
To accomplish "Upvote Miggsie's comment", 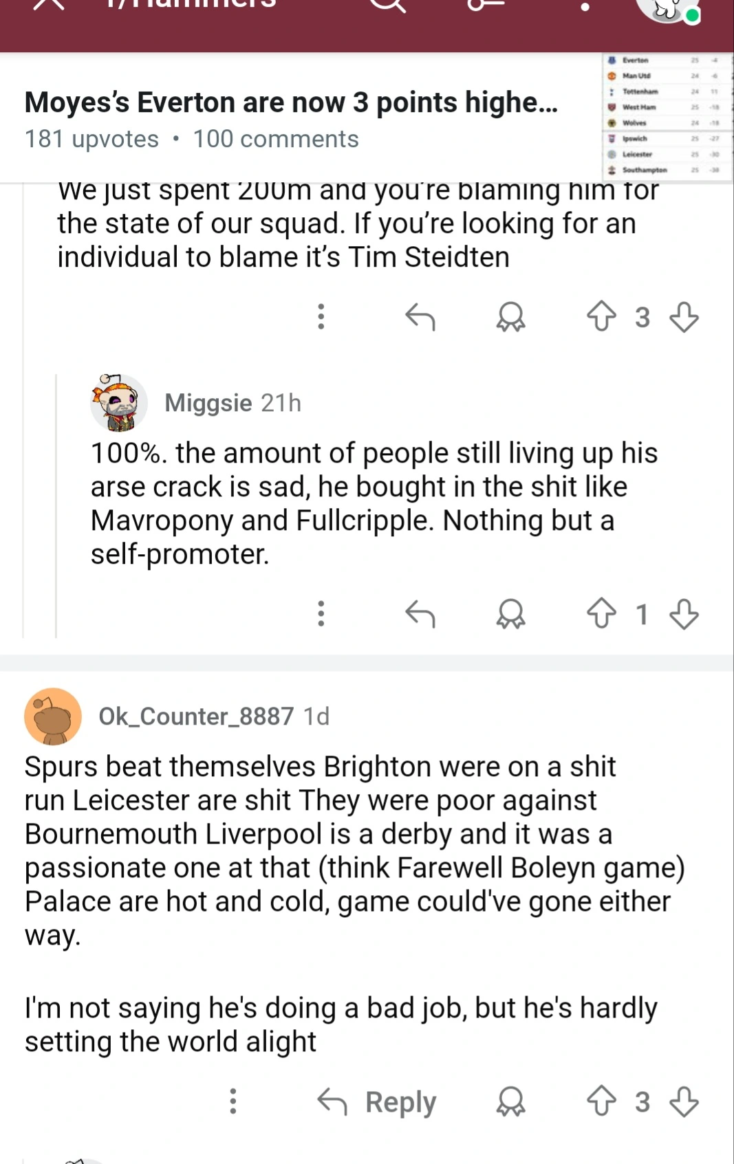I will 601,613.
